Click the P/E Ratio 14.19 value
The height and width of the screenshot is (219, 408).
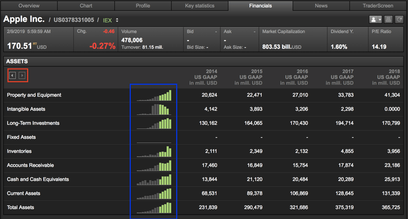379,47
